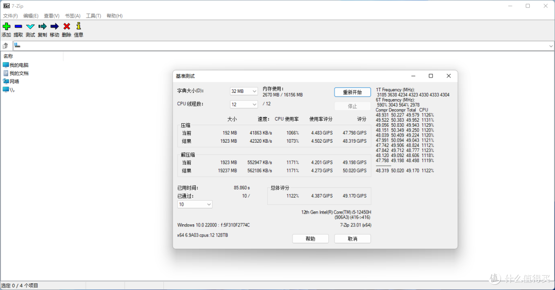Click the memory usage '2670 MB / 16156 MB' text

[x=283, y=95]
